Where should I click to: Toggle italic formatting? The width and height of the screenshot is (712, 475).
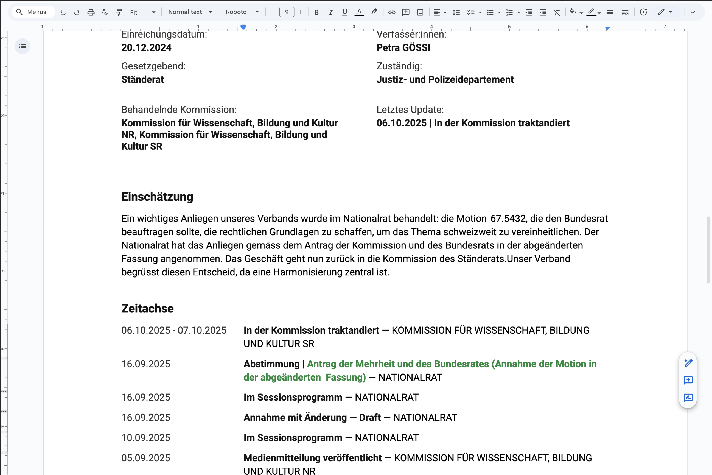(330, 12)
